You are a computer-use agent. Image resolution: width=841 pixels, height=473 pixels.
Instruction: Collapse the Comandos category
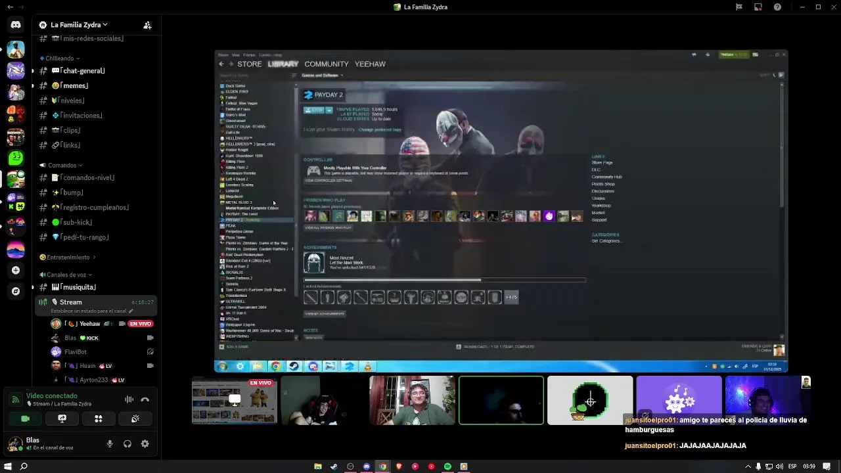pyautogui.click(x=62, y=166)
